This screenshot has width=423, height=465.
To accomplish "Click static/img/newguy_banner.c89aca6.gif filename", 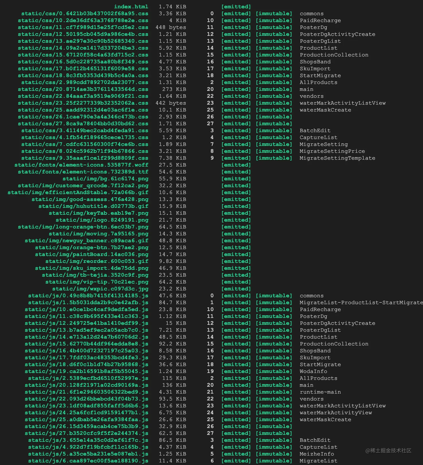I will (87, 241).
